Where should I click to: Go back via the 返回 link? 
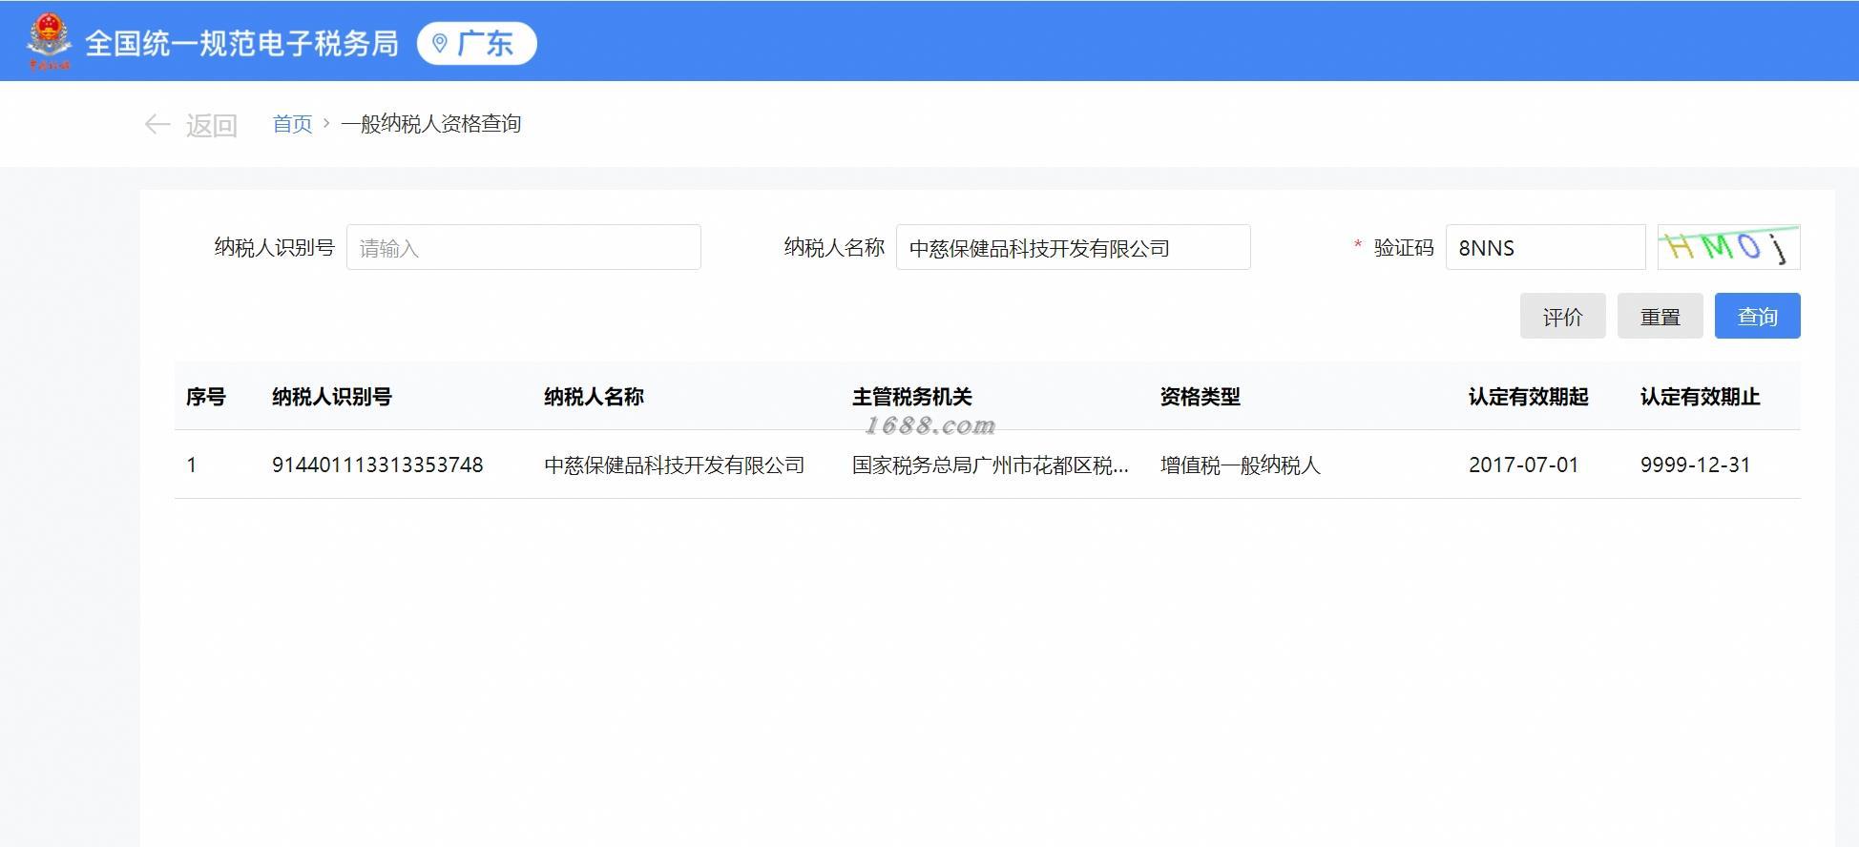(x=211, y=125)
